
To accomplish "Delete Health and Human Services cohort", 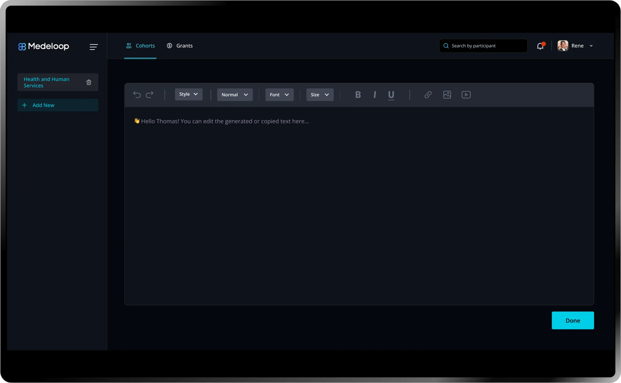I will [x=89, y=82].
